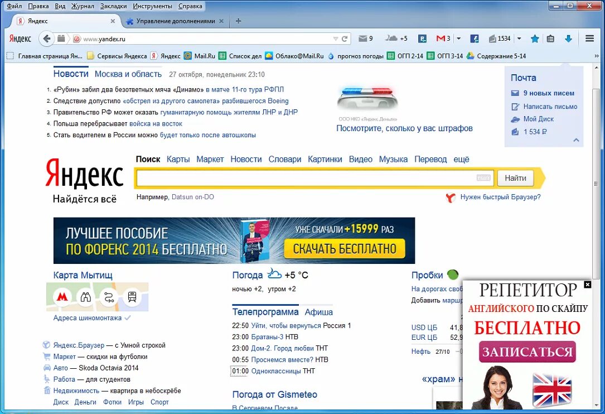
Task: Click the wallet 1534 toolbar icon
Action: tap(499, 38)
